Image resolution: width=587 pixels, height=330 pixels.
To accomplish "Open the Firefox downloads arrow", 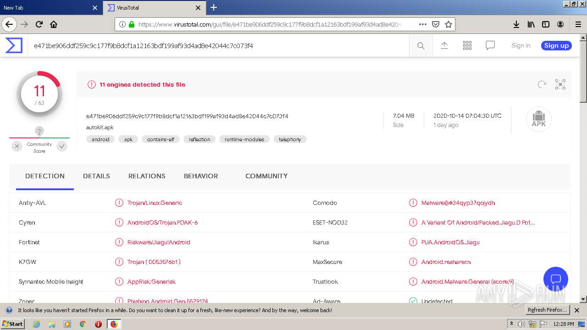I will tap(516, 24).
